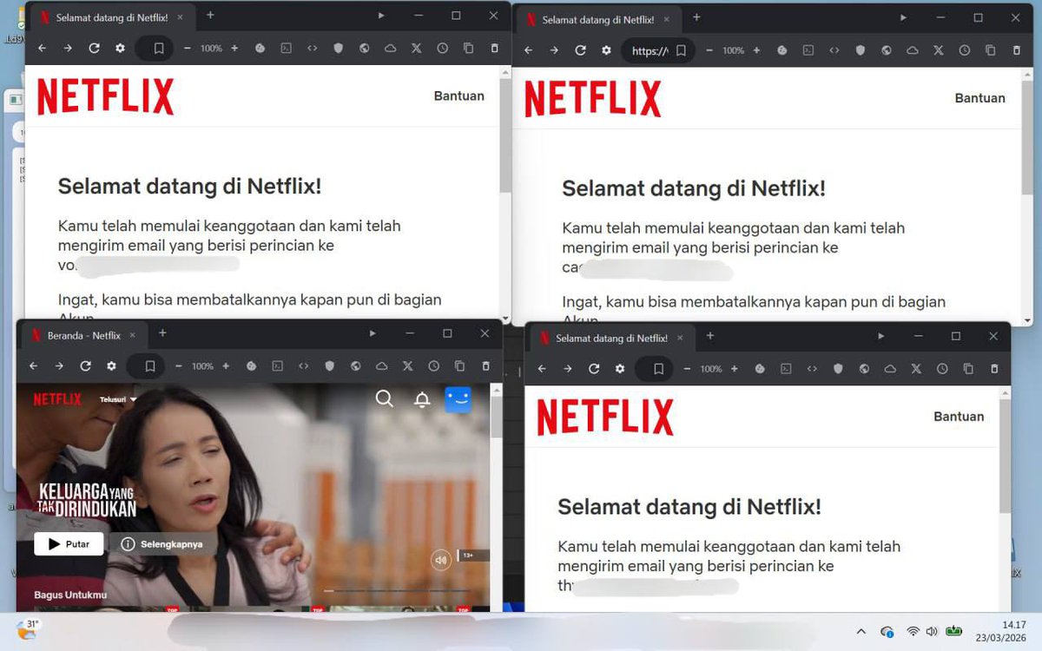Image resolution: width=1042 pixels, height=651 pixels.
Task: Open notifications bell in Beranda window
Action: 422,399
